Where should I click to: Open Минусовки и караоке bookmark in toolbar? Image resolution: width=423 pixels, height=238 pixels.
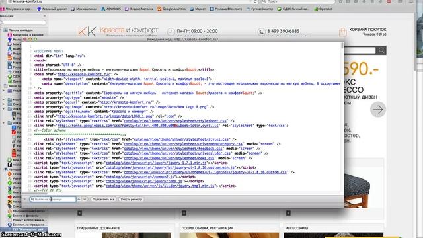[x=16, y=9]
